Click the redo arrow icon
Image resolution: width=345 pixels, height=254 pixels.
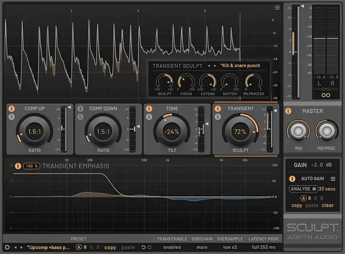pyautogui.click(x=150, y=247)
